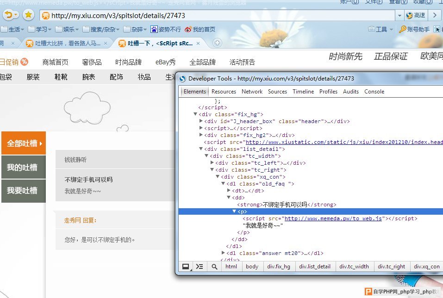Viewport: 443px width, 298px height.
Task: Open the 腕表 category
Action: pyautogui.click(x=89, y=77)
